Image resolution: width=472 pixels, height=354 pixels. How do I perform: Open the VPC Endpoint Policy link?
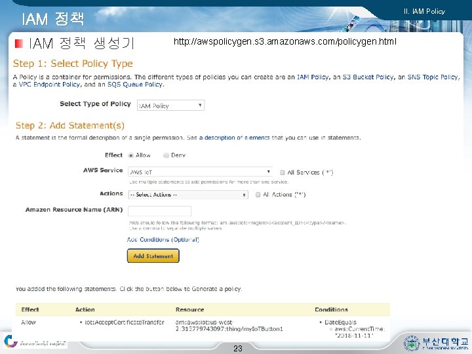point(50,85)
